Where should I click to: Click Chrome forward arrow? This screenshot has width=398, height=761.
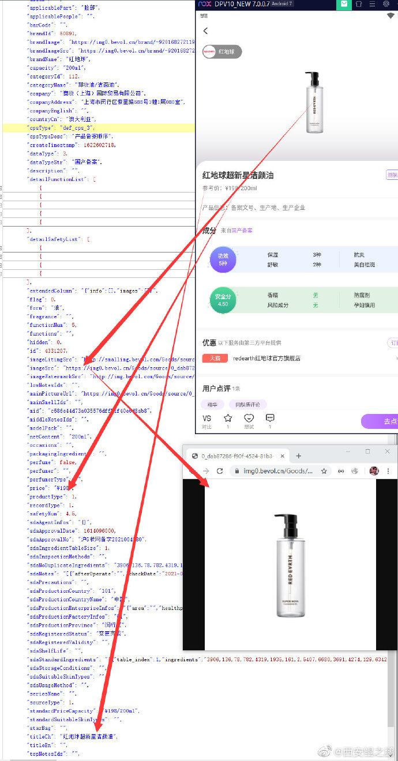205,471
